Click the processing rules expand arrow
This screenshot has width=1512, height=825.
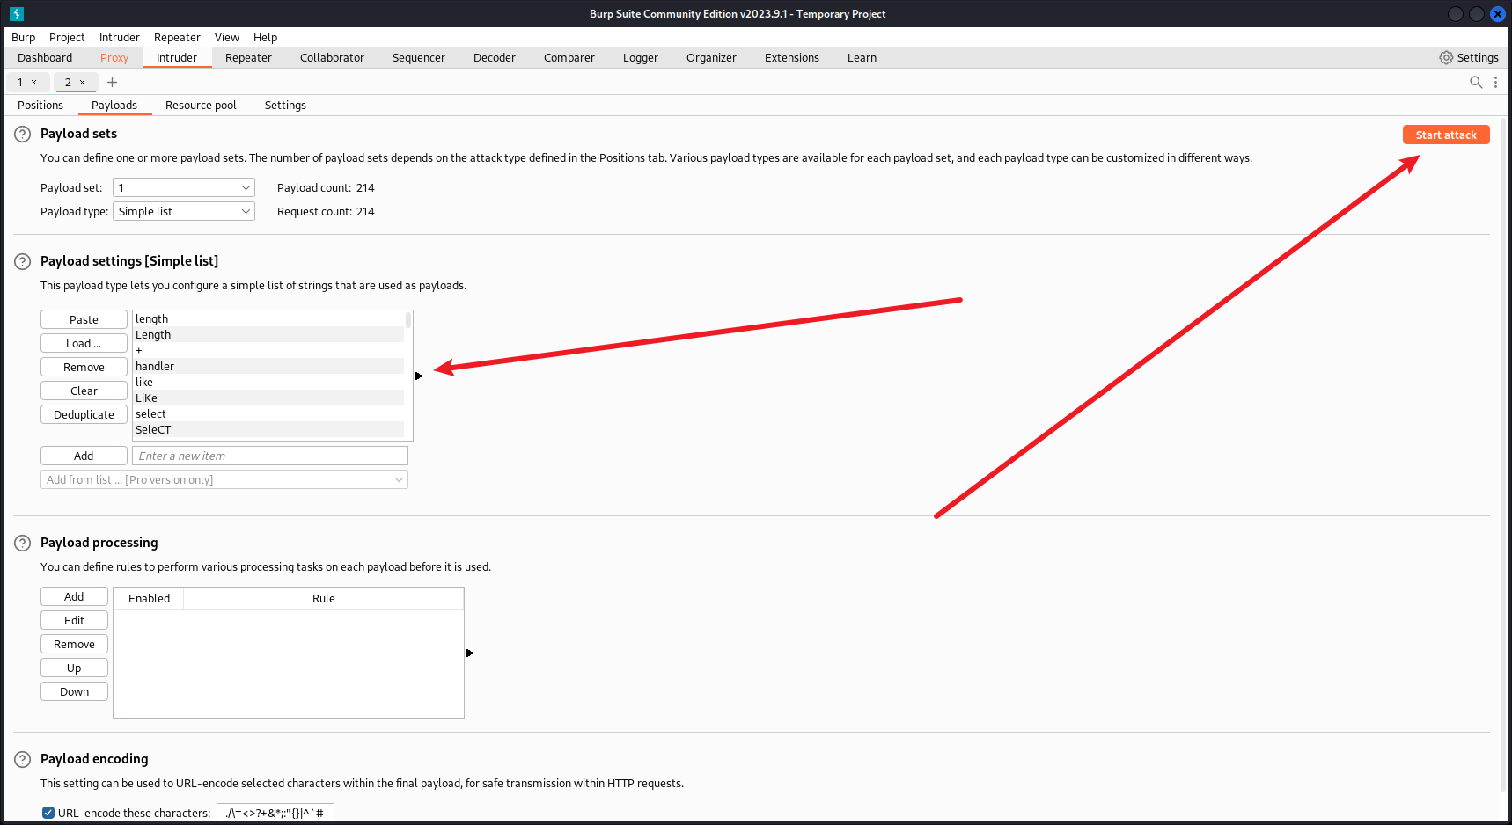click(470, 653)
